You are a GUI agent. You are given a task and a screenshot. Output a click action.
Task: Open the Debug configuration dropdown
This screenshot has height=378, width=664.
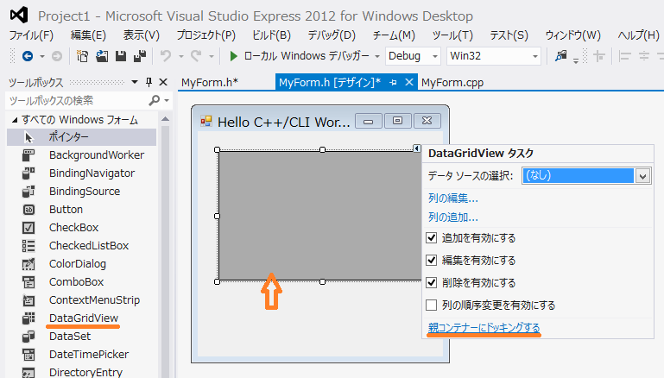[x=434, y=56]
